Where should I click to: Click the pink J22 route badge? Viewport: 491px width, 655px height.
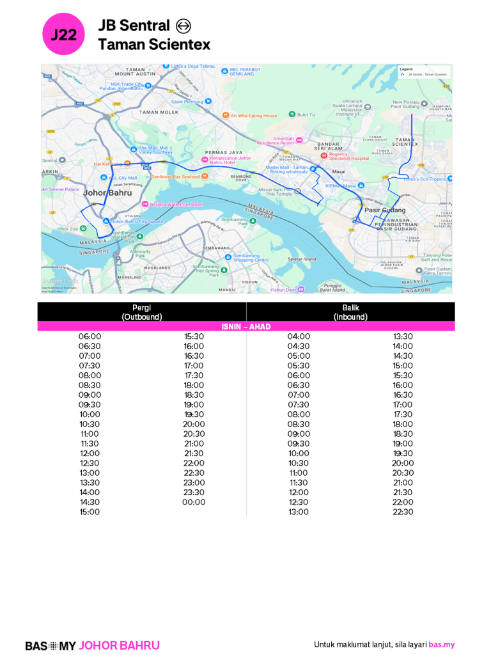pyautogui.click(x=63, y=35)
